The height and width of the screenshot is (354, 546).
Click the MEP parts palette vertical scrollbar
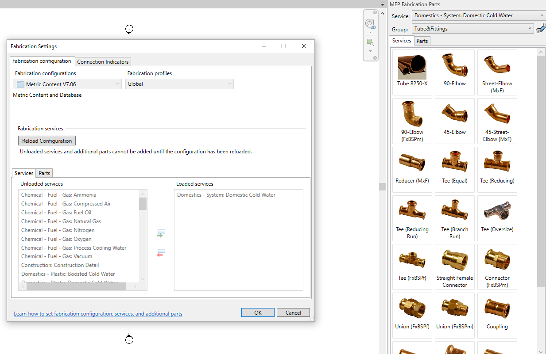pyautogui.click(x=541, y=171)
